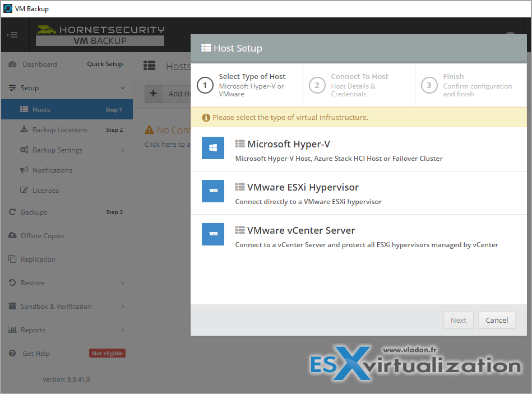Click the 'Please select the type' notice text

click(290, 117)
